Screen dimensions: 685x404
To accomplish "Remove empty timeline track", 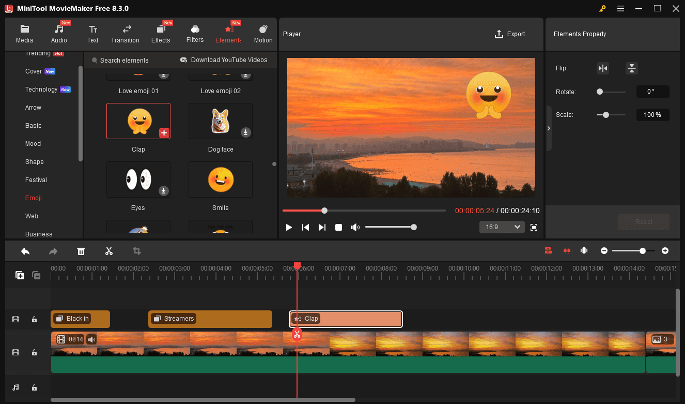I will [36, 275].
